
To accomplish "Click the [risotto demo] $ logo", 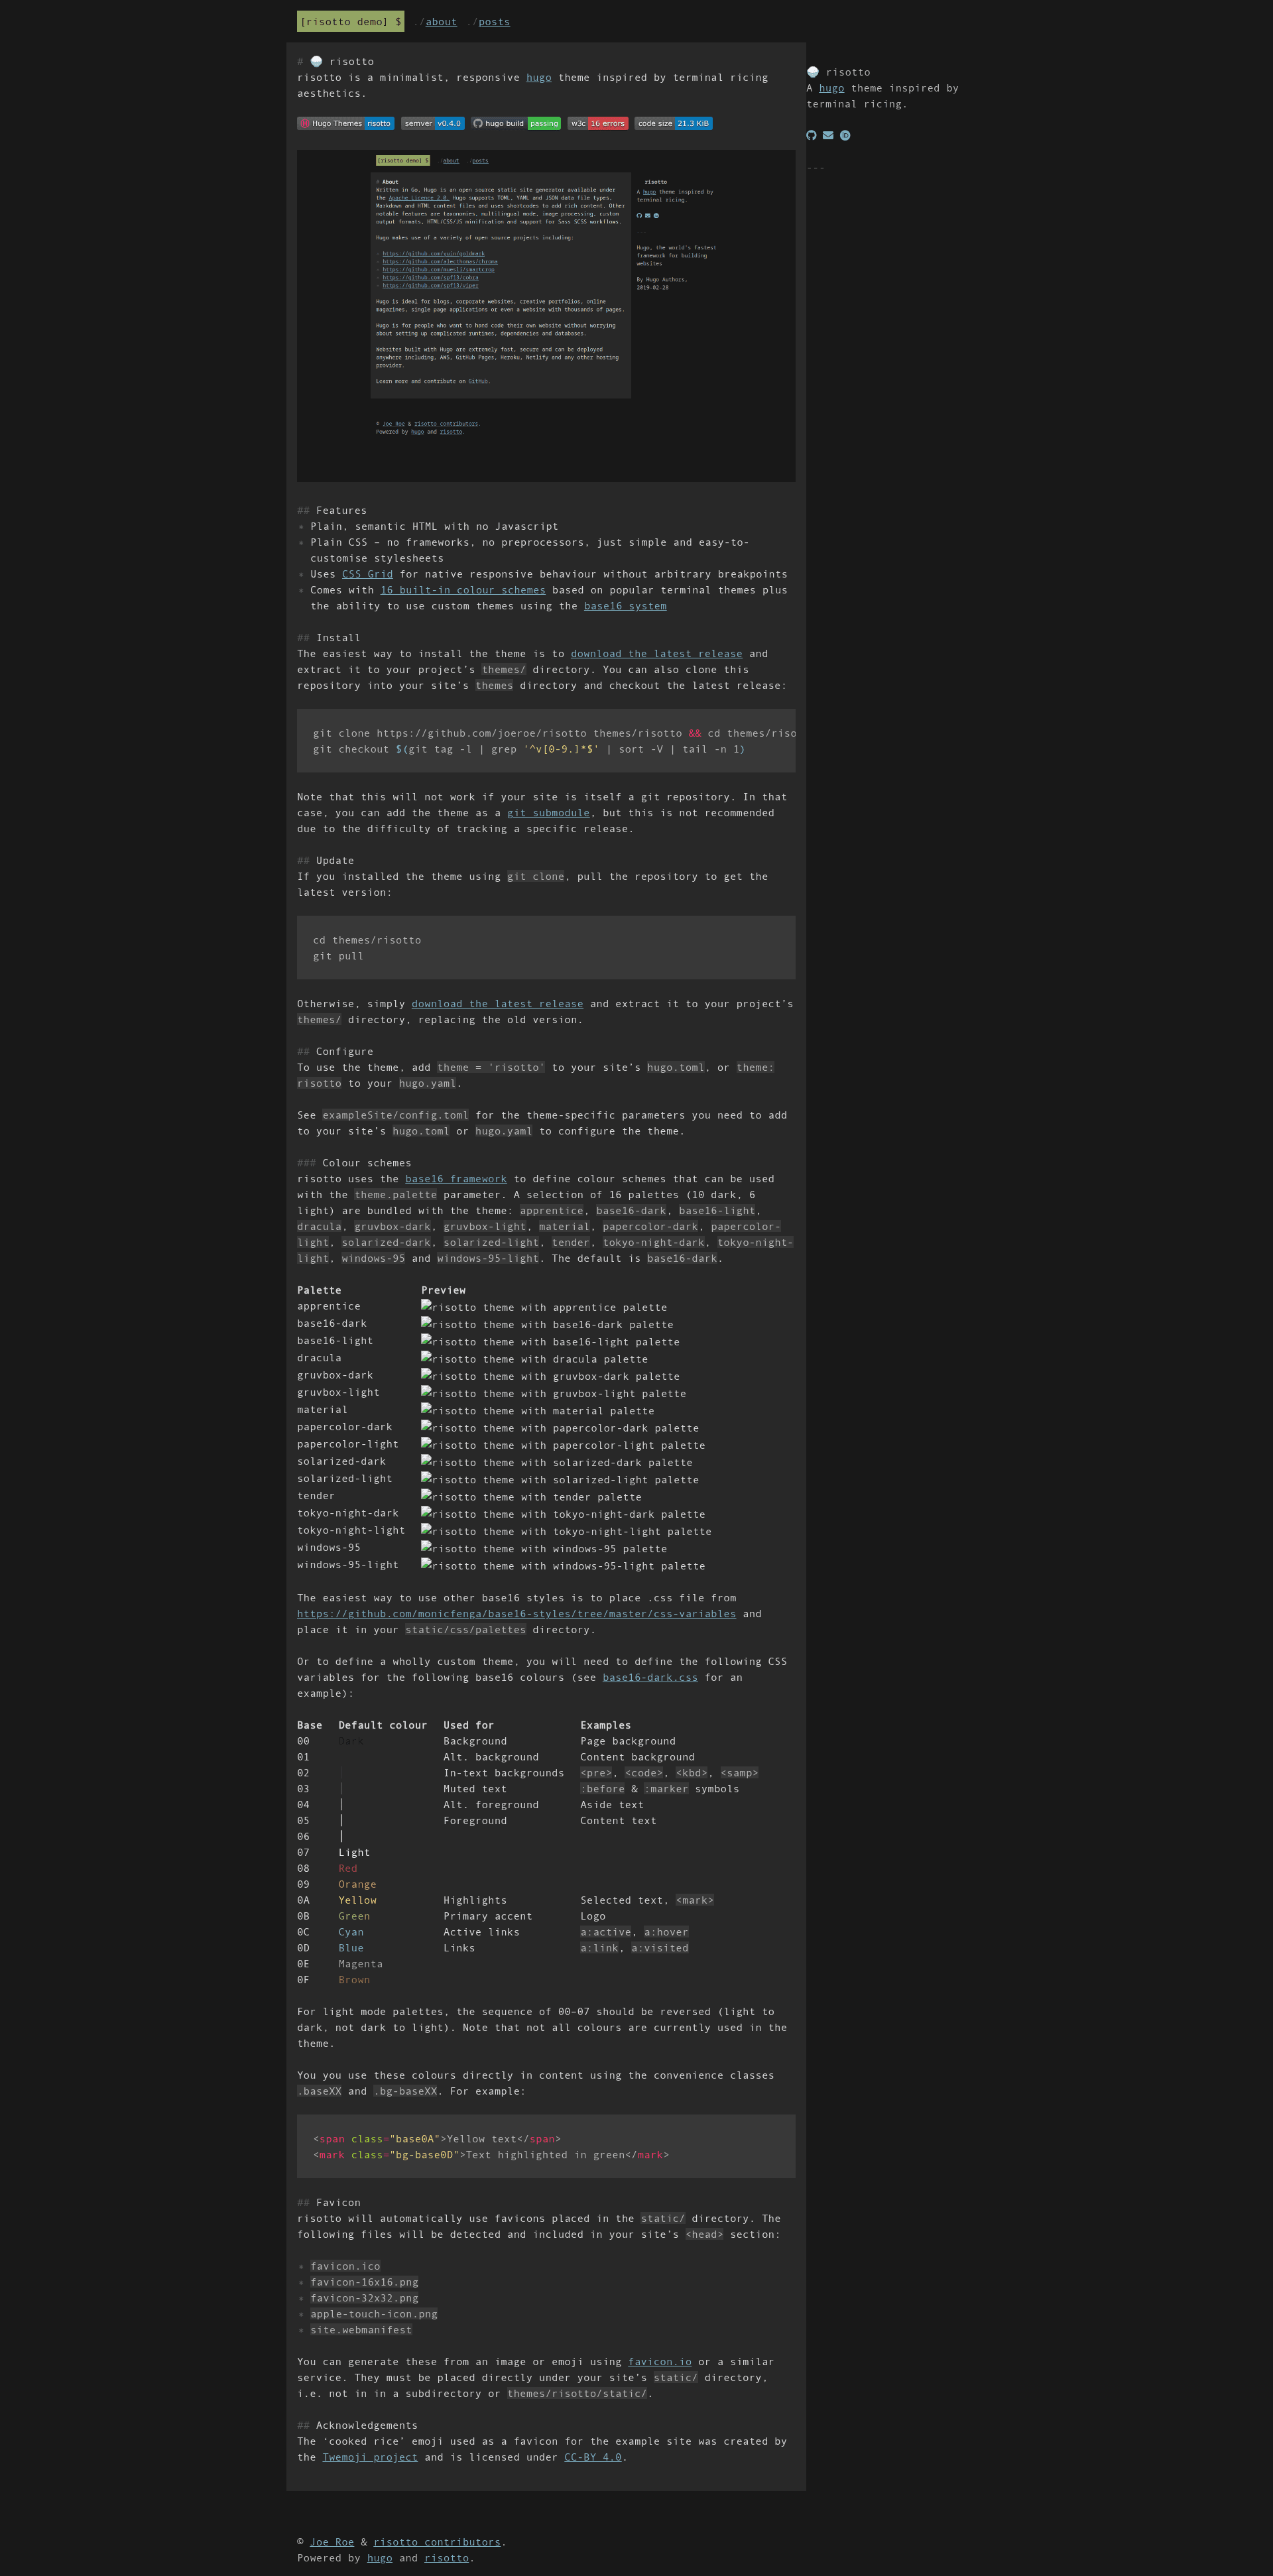I will [x=351, y=21].
